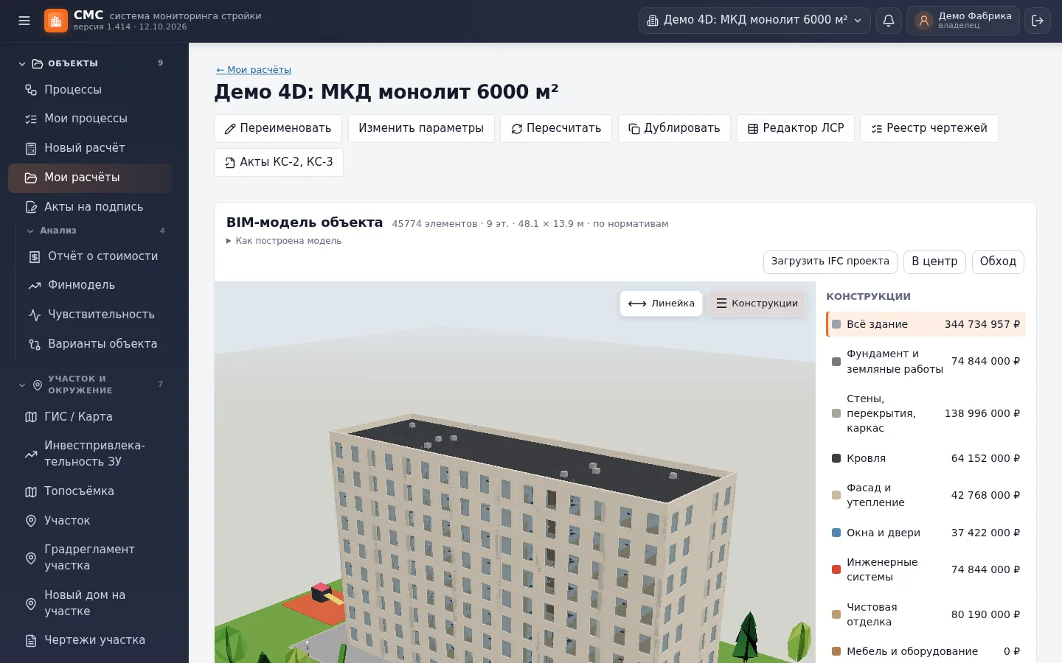Open Акты на подпись page
The image size is (1062, 663).
tap(90, 207)
